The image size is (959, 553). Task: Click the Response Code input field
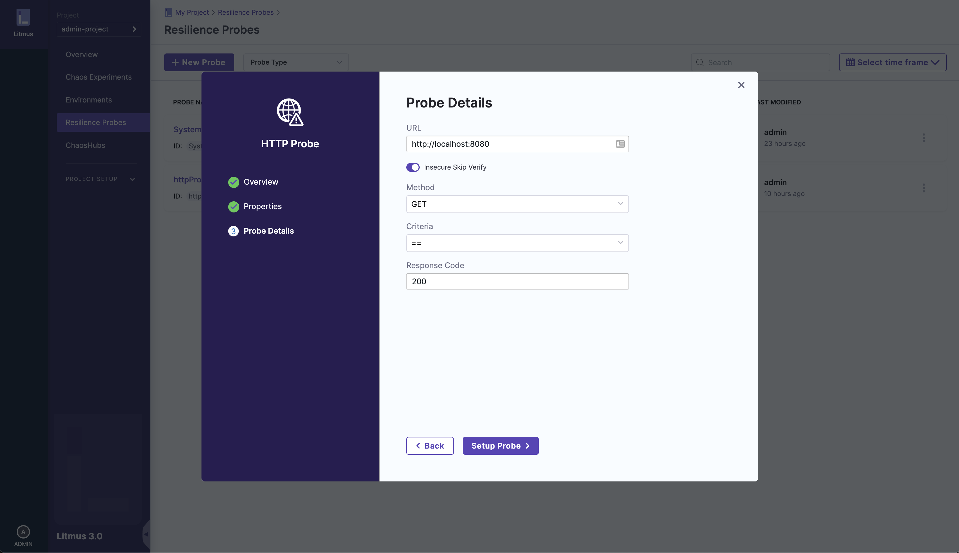tap(517, 282)
